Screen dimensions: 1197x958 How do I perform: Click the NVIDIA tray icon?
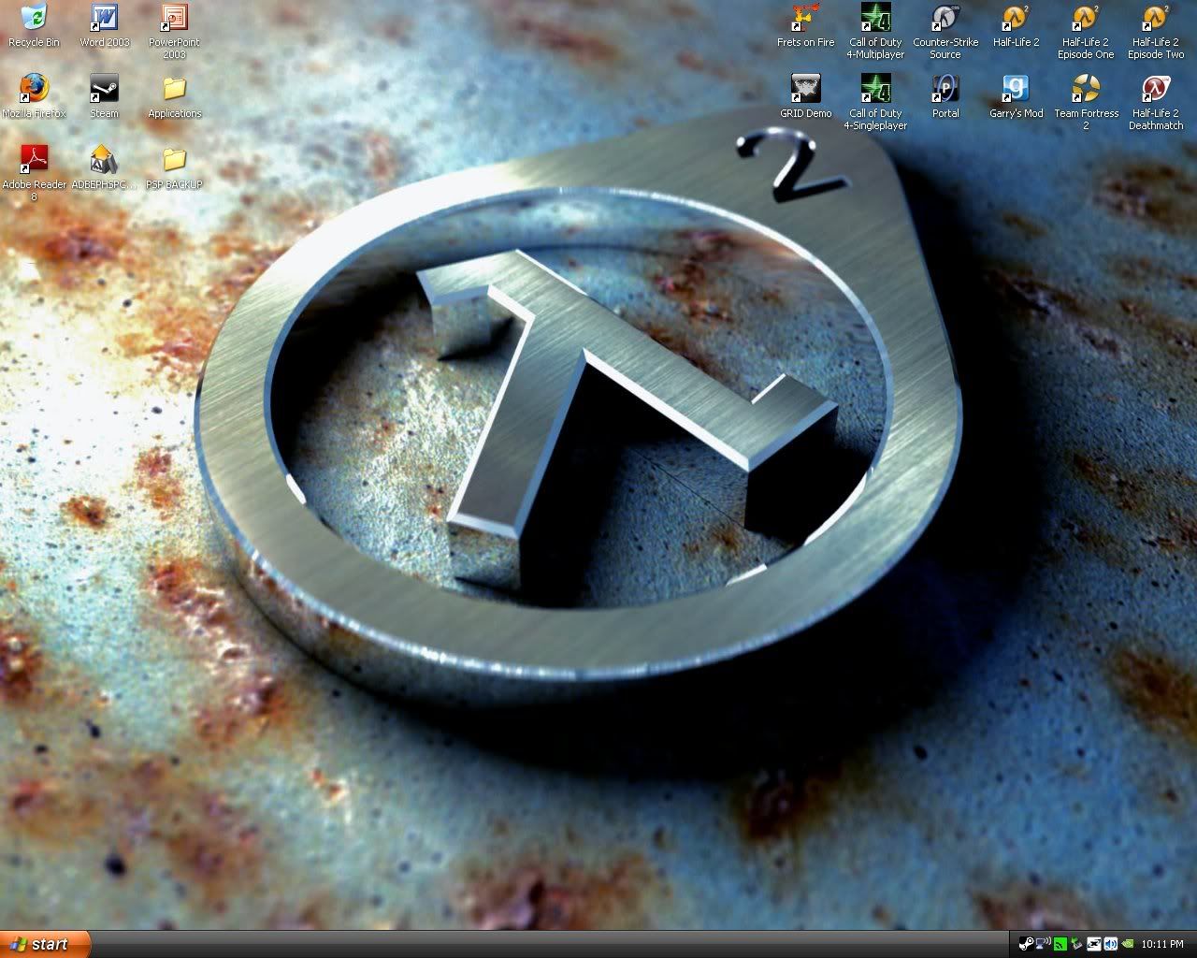(x=1127, y=944)
